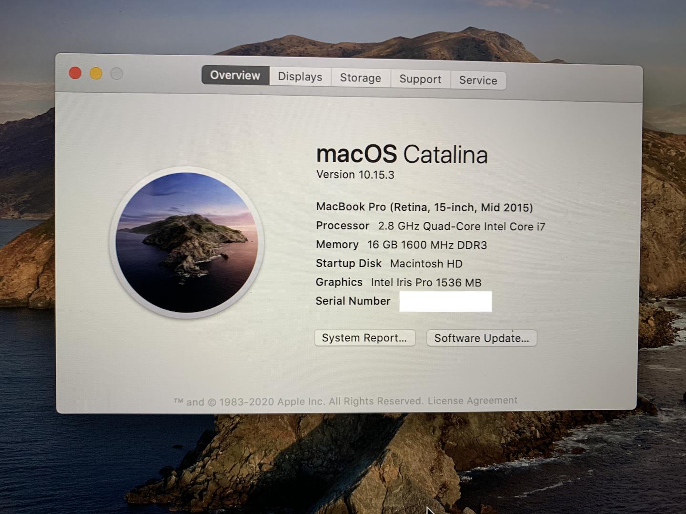The width and height of the screenshot is (686, 514).
Task: Click the Memory label
Action: coord(337,245)
